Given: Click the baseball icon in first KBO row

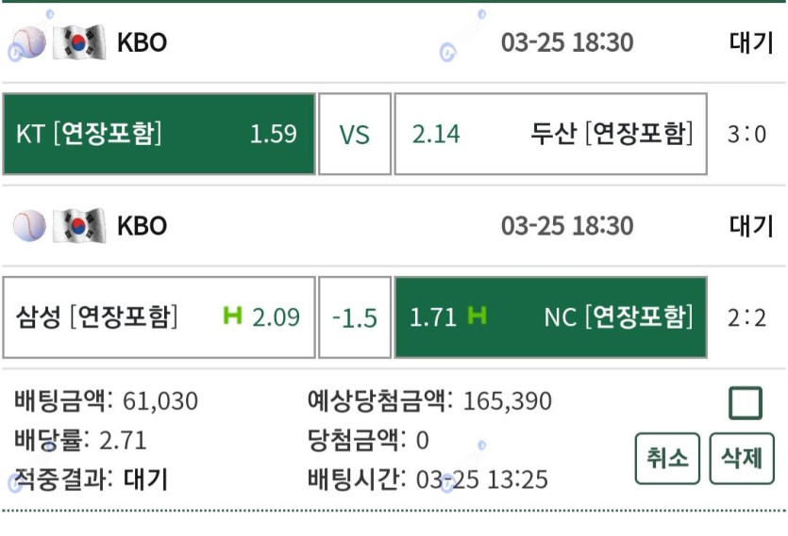Looking at the screenshot, I should coord(29,42).
